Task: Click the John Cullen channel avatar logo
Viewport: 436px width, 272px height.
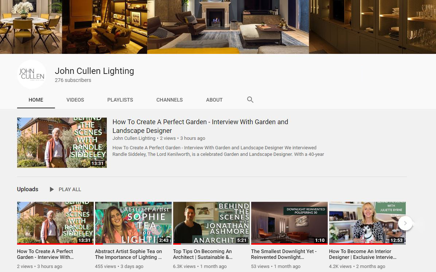Action: 32,74
